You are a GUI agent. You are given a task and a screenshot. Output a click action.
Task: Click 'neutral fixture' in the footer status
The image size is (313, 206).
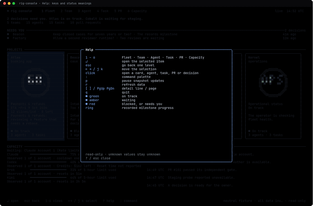pyautogui.click(x=238, y=201)
